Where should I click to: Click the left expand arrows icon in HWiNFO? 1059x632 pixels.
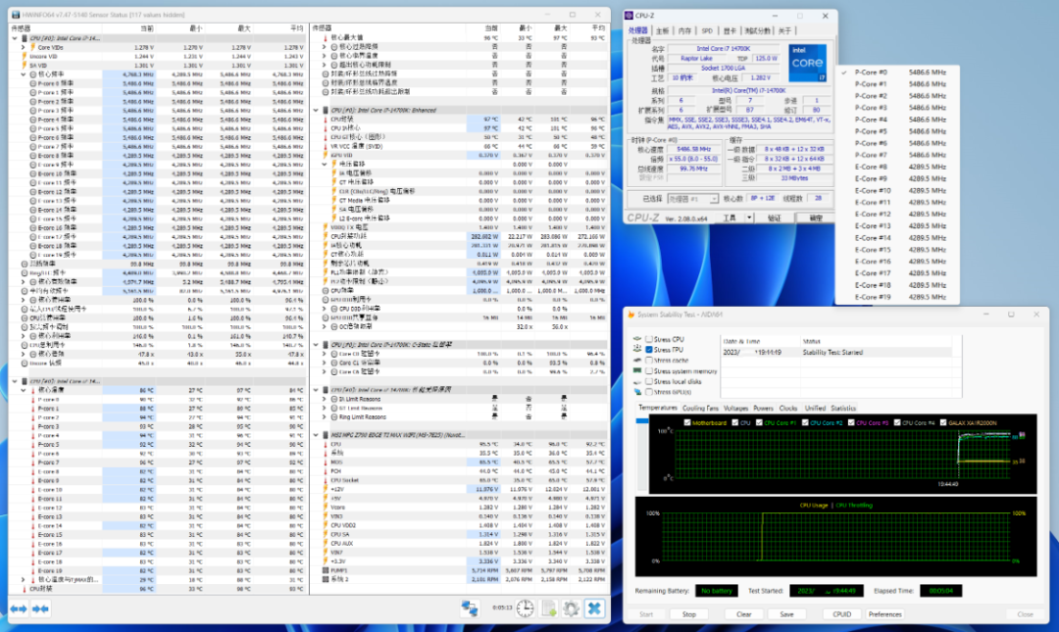click(x=18, y=608)
